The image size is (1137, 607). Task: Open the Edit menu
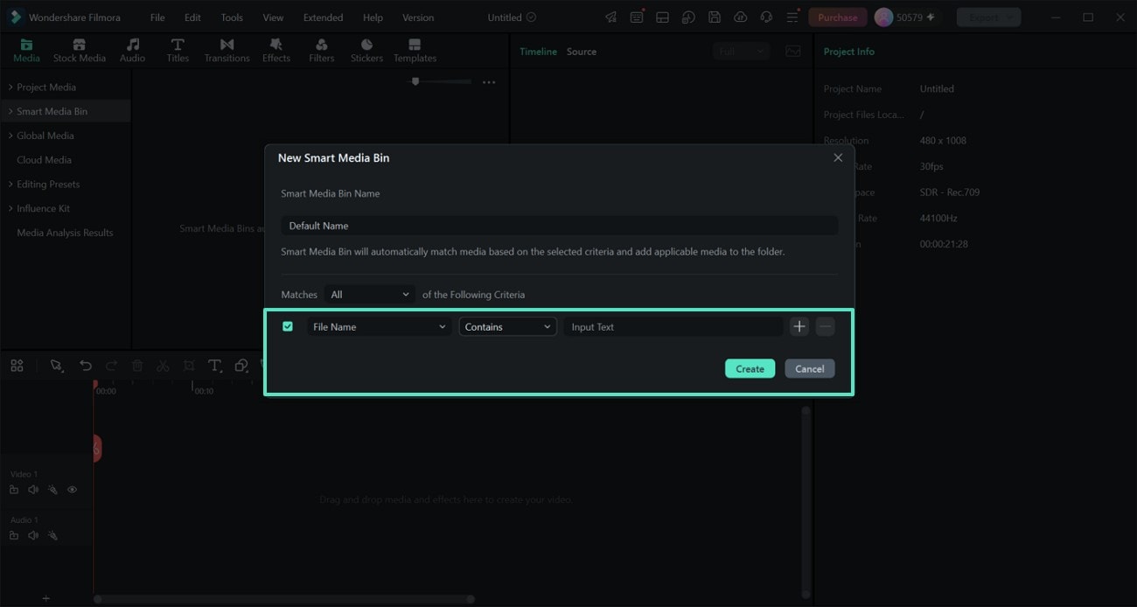click(192, 17)
